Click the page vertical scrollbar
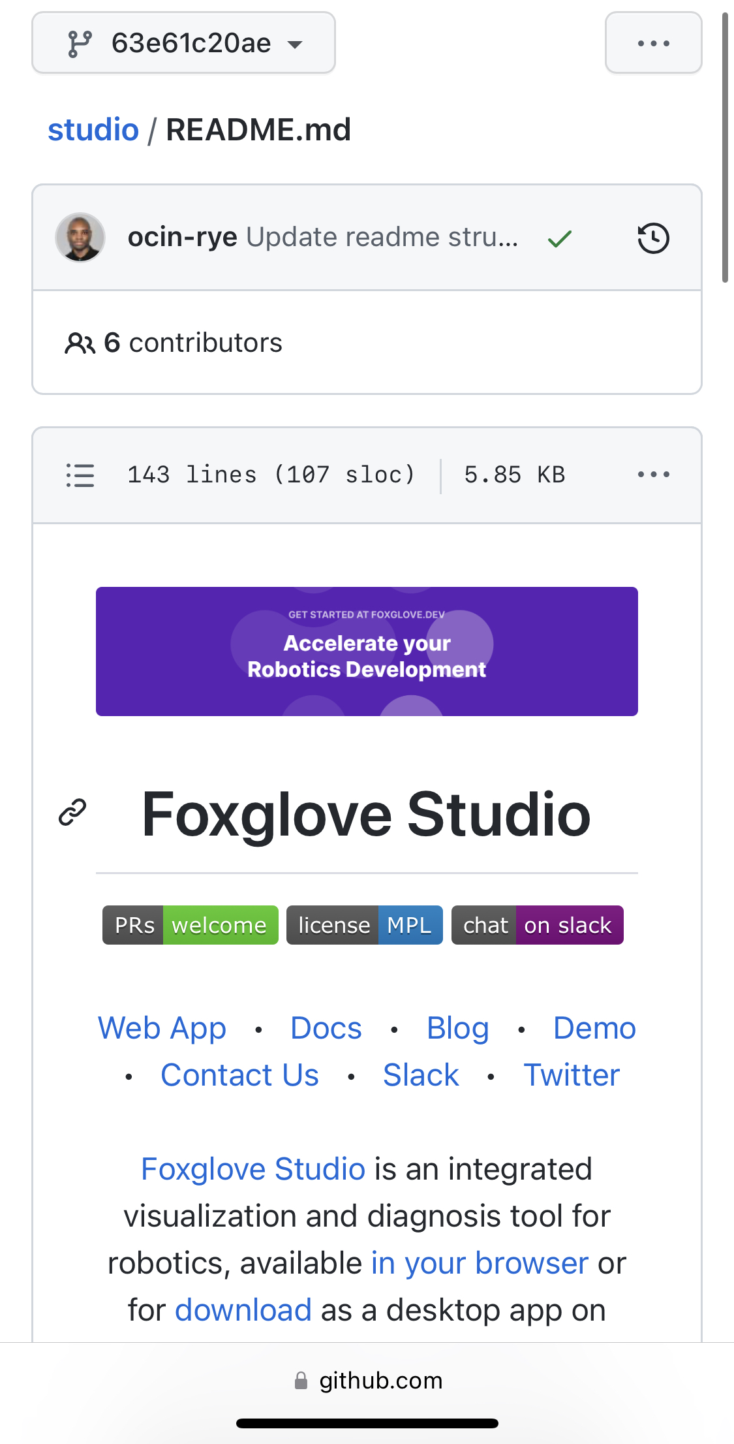This screenshot has height=1444, width=734. (725, 148)
